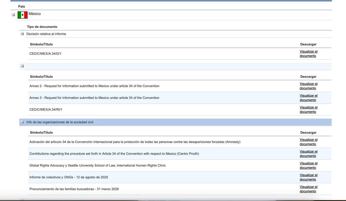Select the Amnesty submission title text
346x201 pixels.
135,142
